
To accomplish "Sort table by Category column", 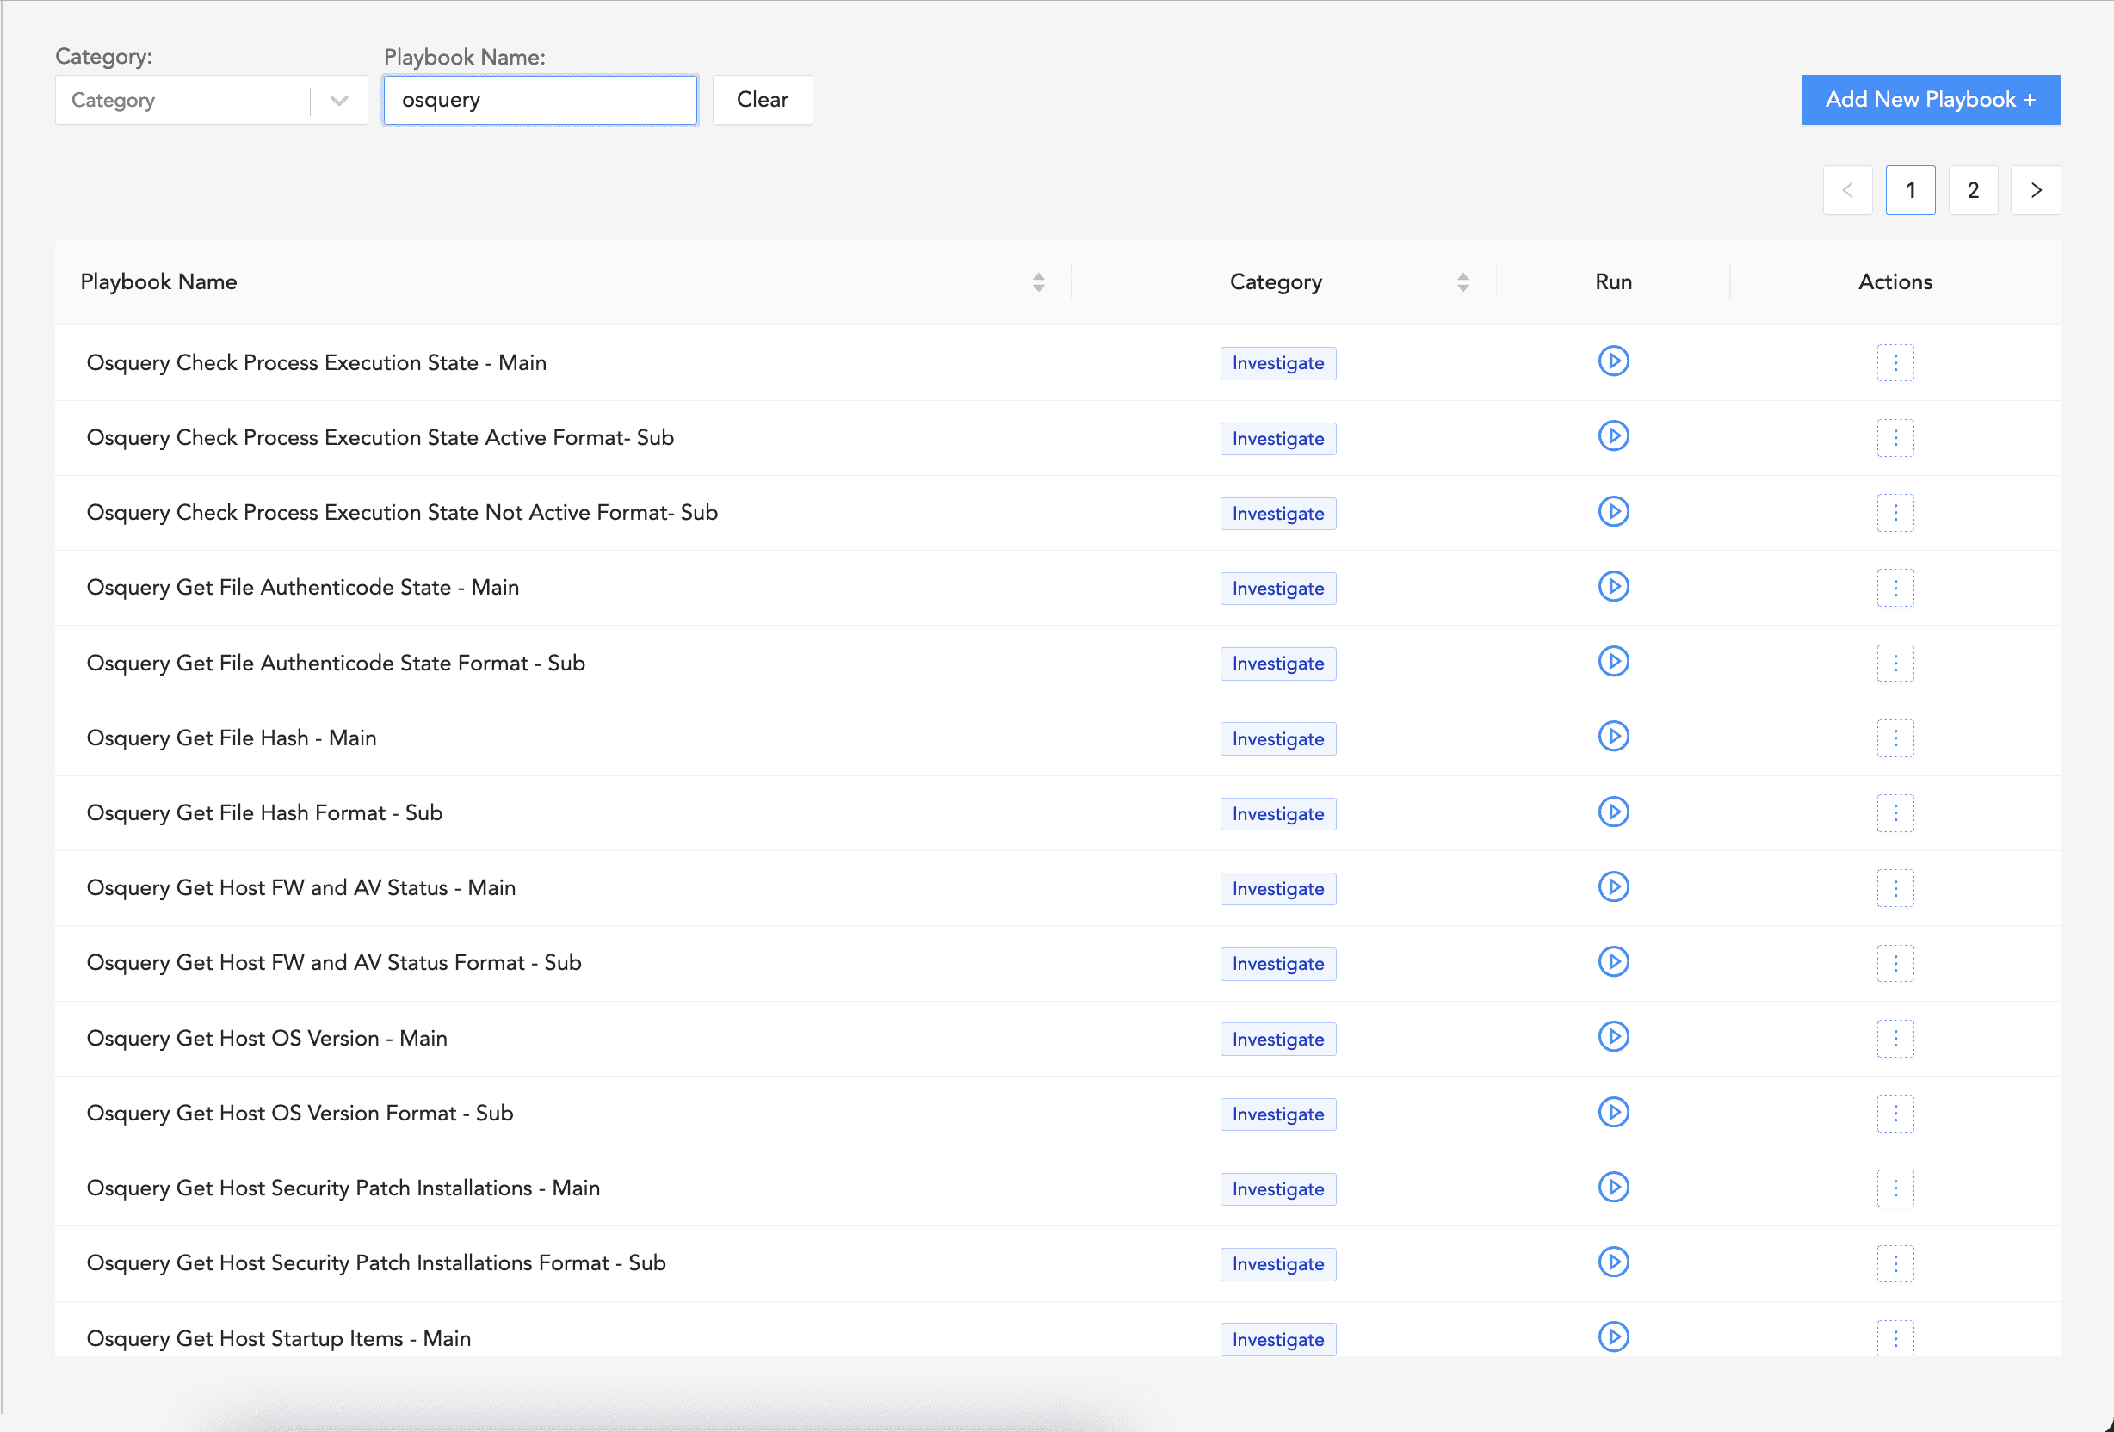I will (1462, 282).
